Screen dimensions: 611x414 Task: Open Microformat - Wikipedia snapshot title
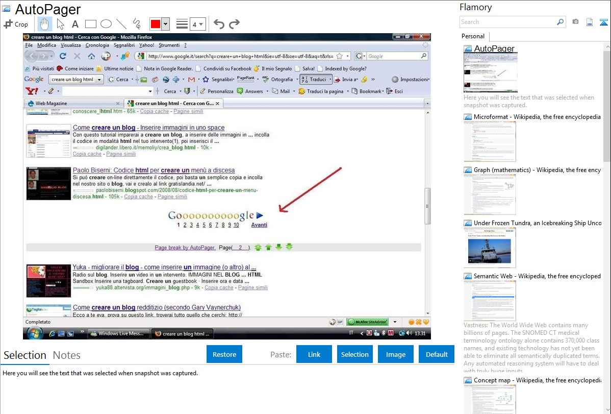pos(537,117)
